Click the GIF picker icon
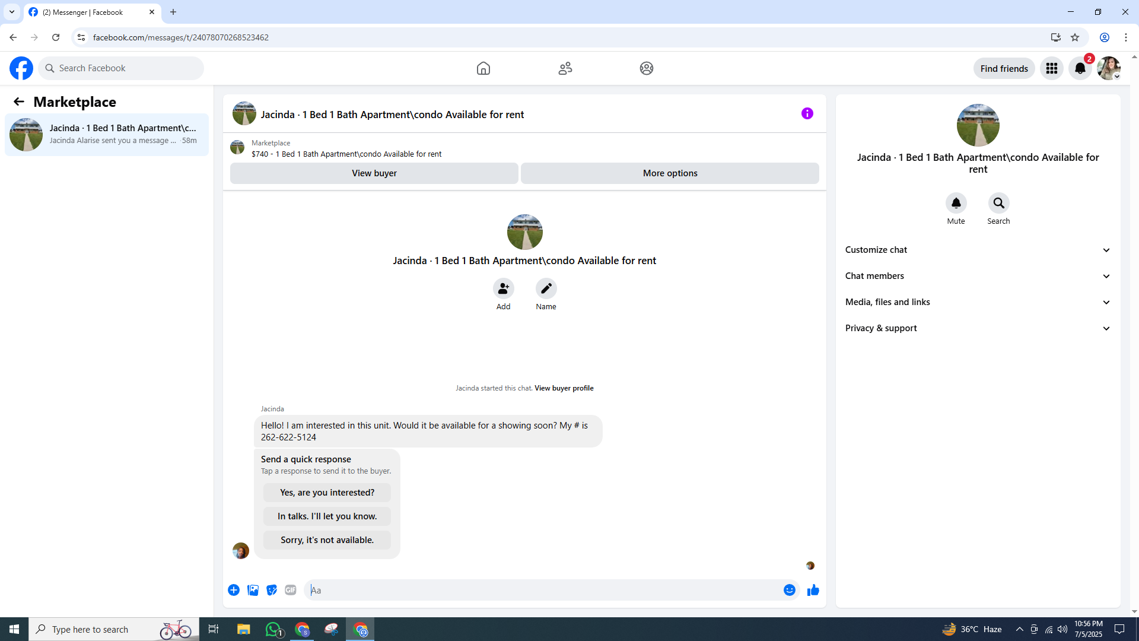Image resolution: width=1139 pixels, height=641 pixels. point(290,590)
